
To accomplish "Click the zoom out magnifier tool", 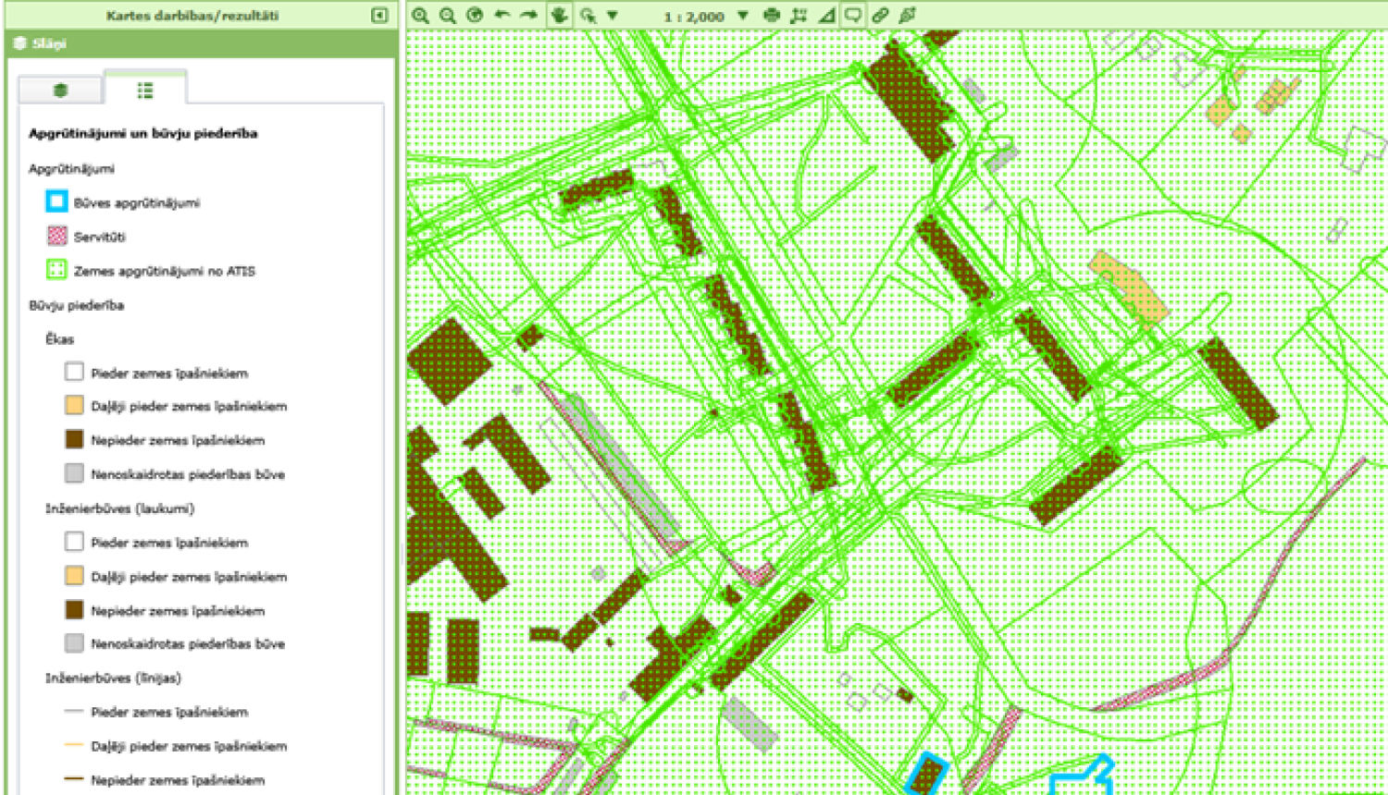I will 448,16.
